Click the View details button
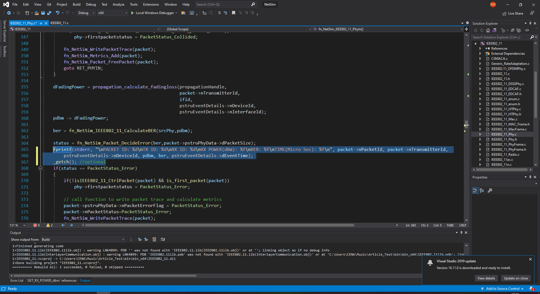The height and width of the screenshot is (294, 540). pos(486,278)
